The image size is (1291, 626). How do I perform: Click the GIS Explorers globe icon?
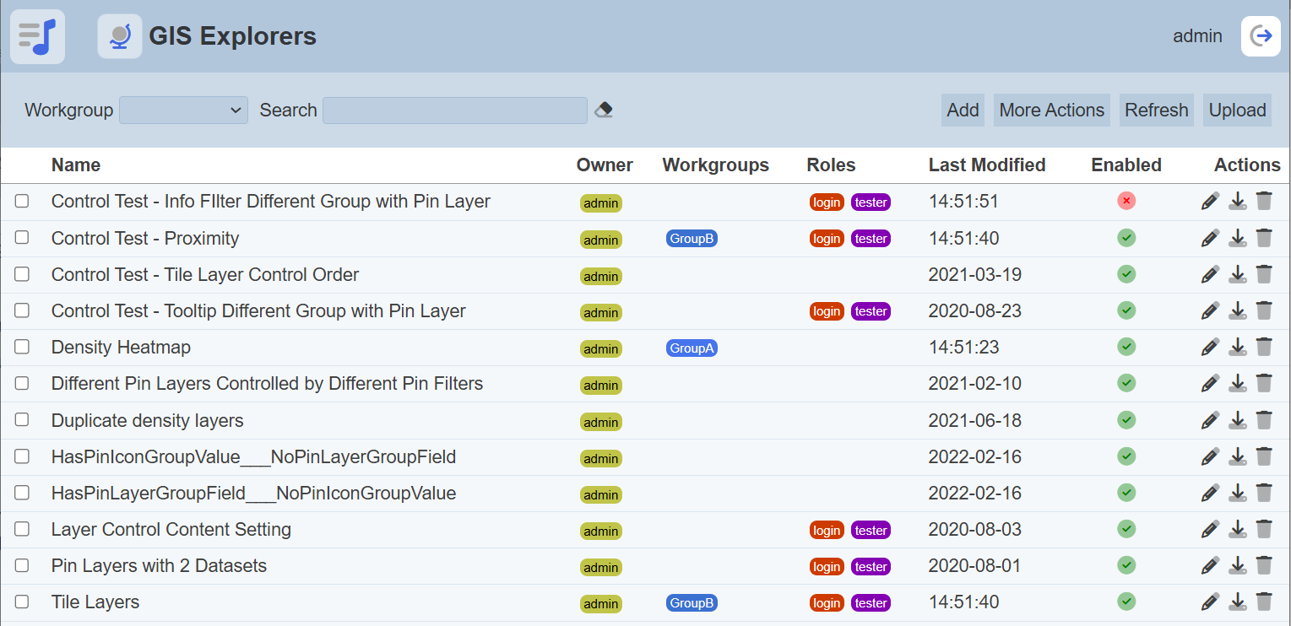click(120, 36)
